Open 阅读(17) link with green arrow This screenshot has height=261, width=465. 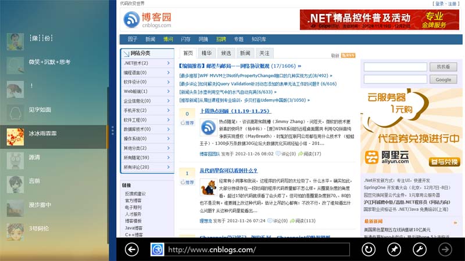pos(310,154)
